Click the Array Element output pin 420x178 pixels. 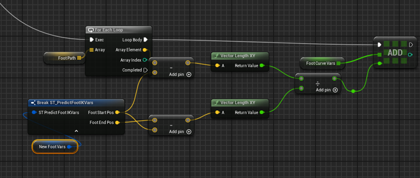point(145,50)
